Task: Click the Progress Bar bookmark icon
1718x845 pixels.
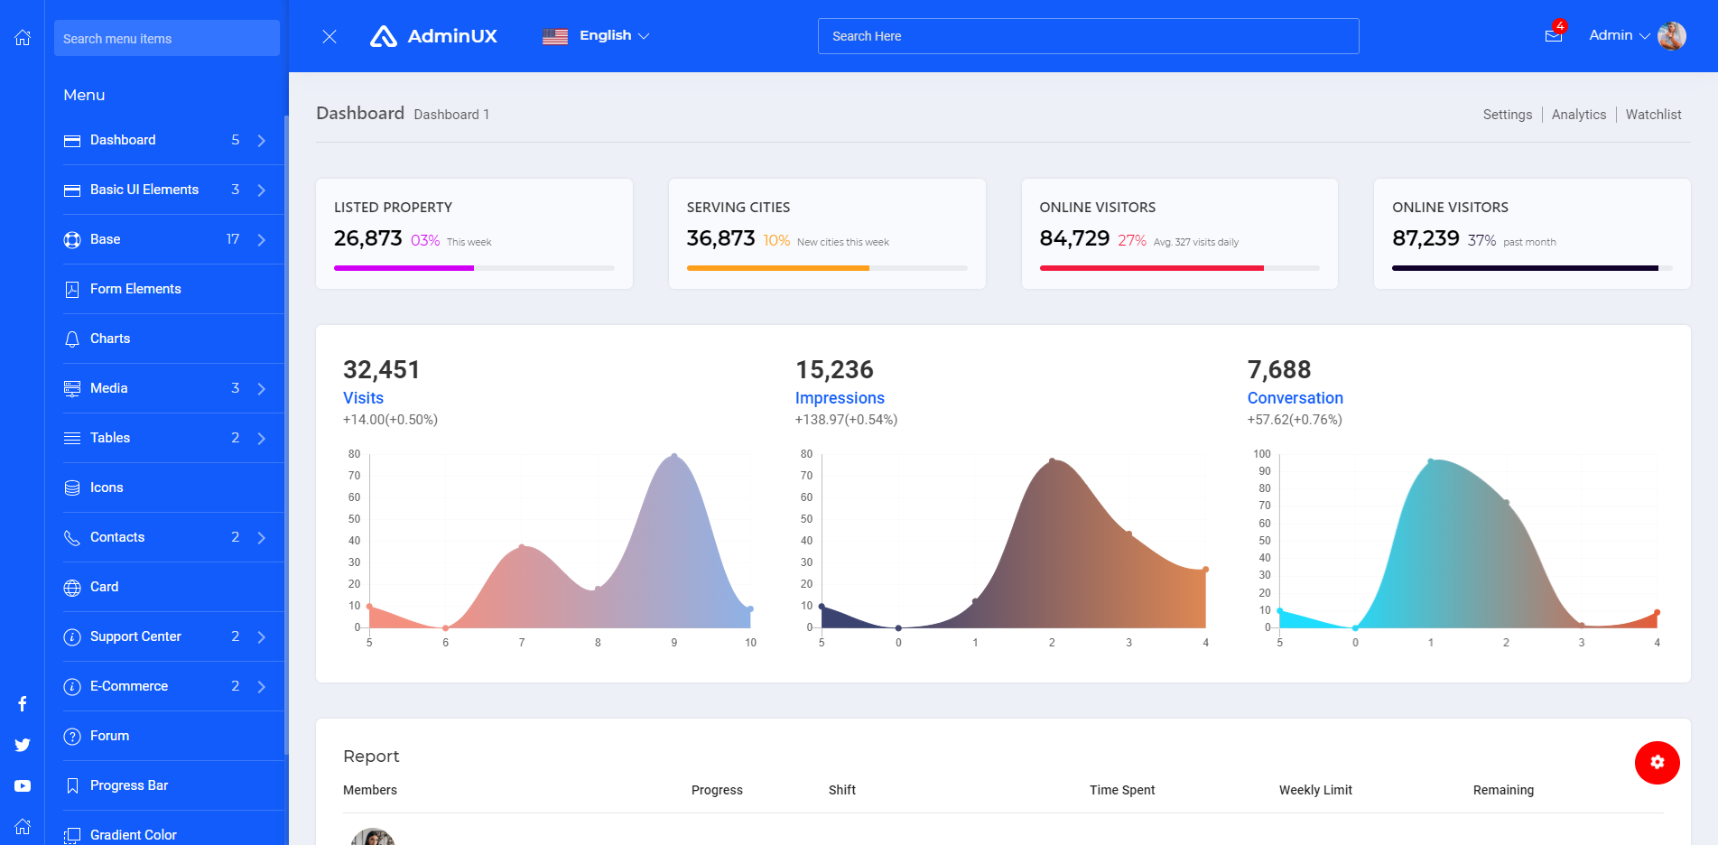Action: coord(72,786)
